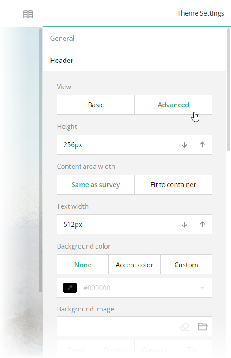This screenshot has height=358, width=231.
Task: Select Advanced view
Action: (173, 105)
